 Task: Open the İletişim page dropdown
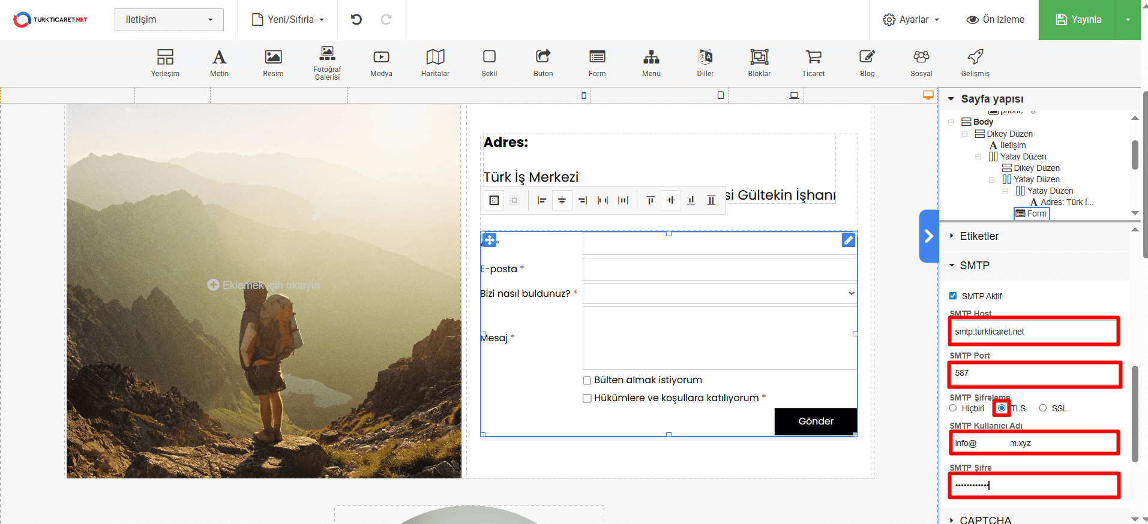click(x=169, y=19)
